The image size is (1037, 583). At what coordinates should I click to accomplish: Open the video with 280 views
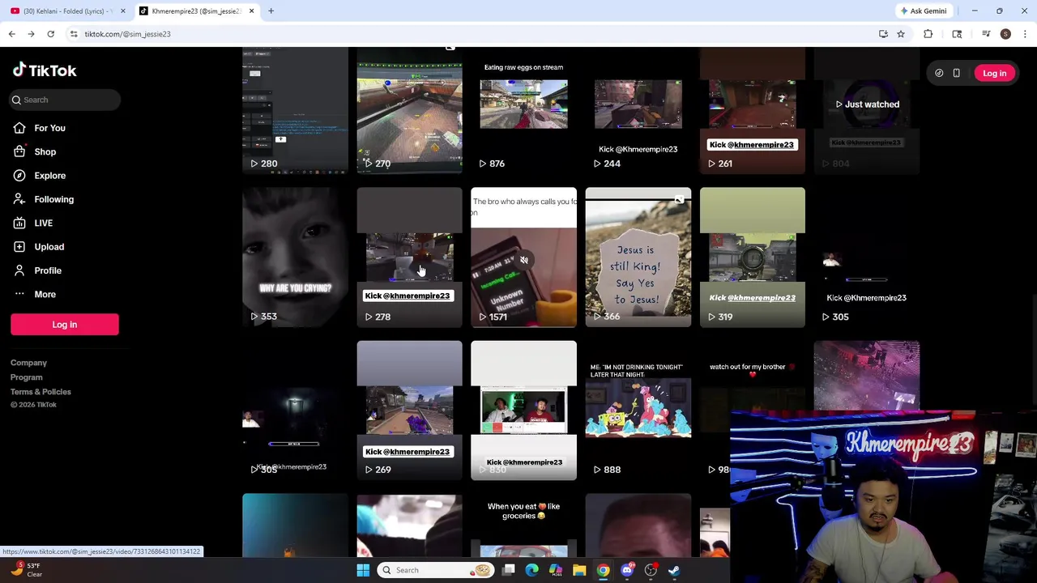pos(295,110)
